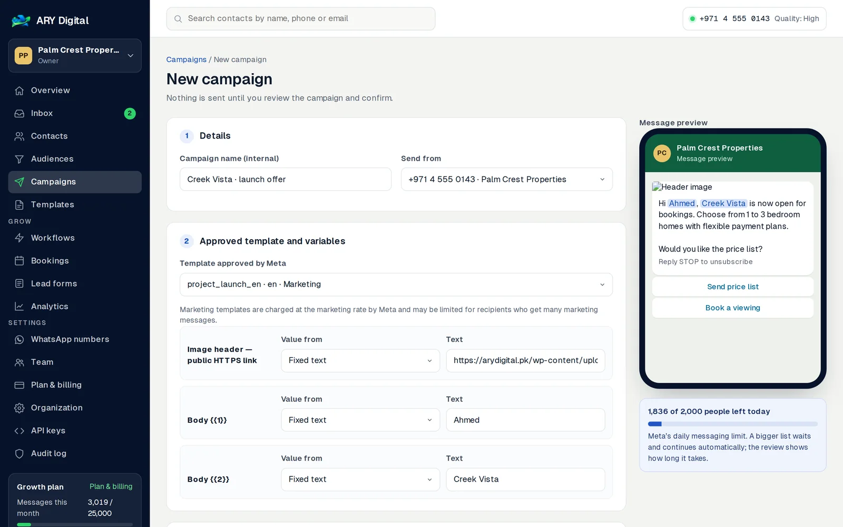Click the Analytics chart icon

(x=19, y=306)
